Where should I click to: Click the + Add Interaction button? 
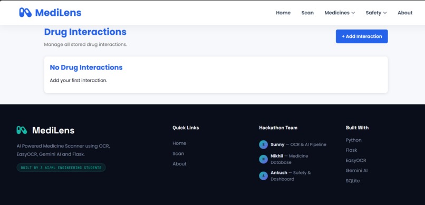coord(362,36)
